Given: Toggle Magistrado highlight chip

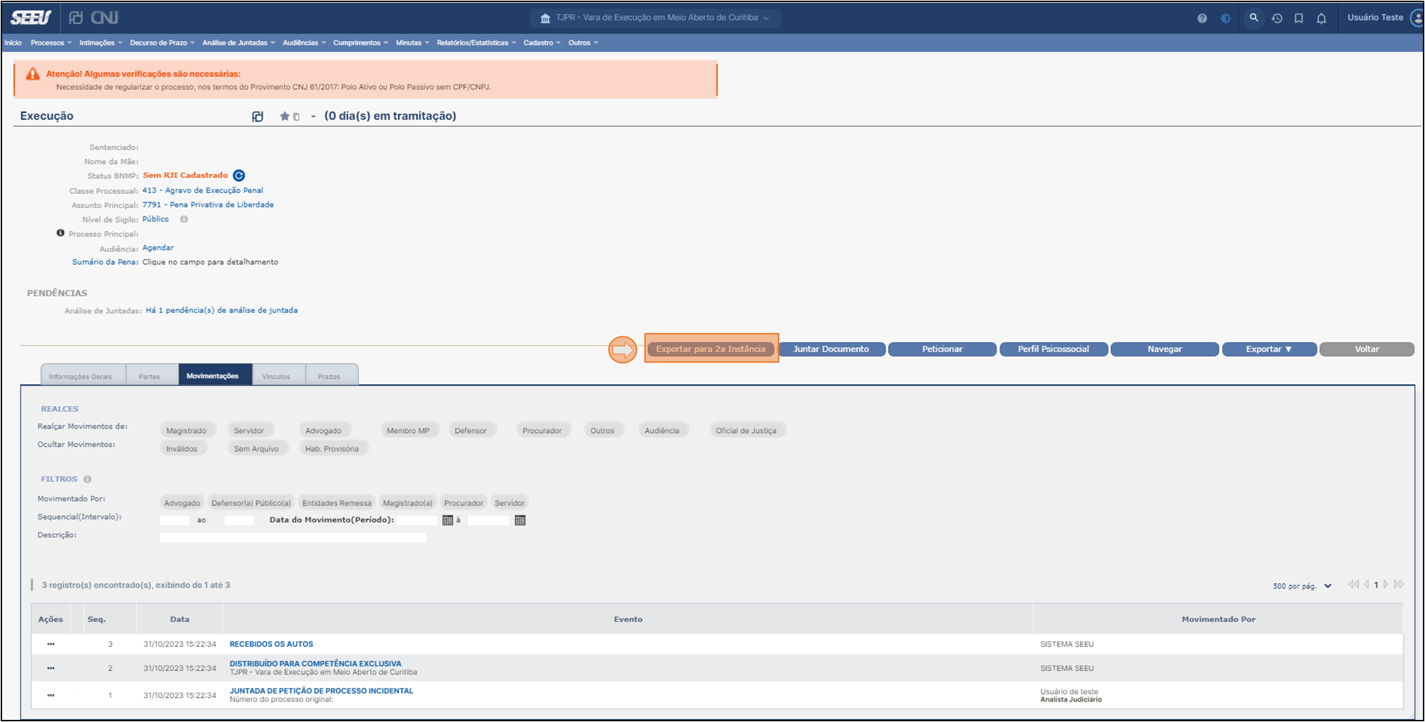Looking at the screenshot, I should [186, 430].
